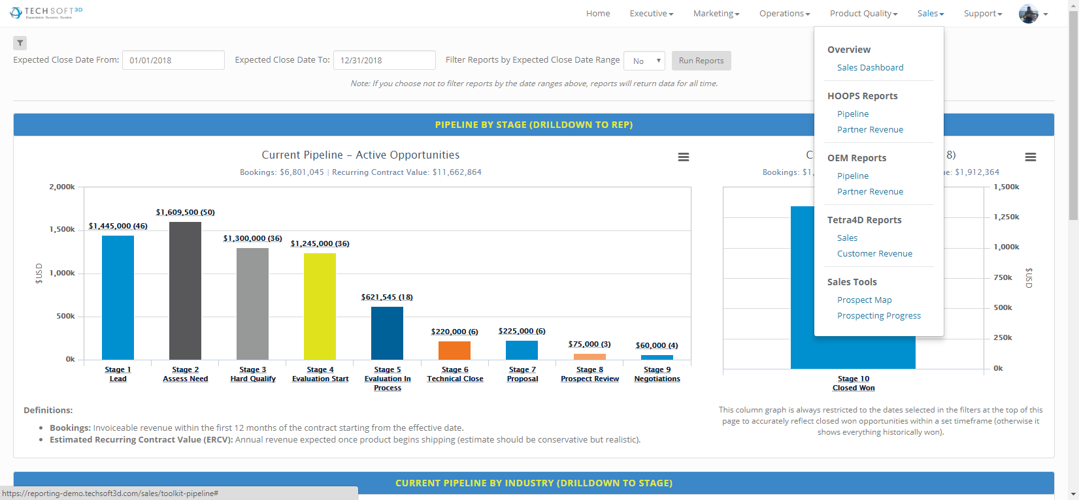The height and width of the screenshot is (500, 1079).
Task: Click the Tech Soft 3D logo
Action: (x=46, y=12)
